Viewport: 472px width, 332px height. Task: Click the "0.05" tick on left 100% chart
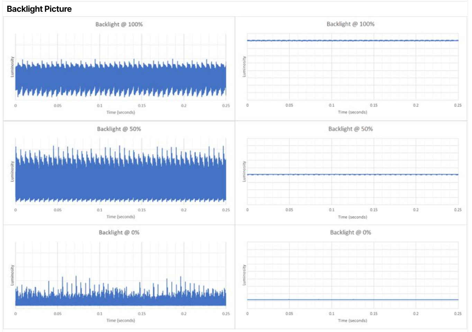coord(57,106)
